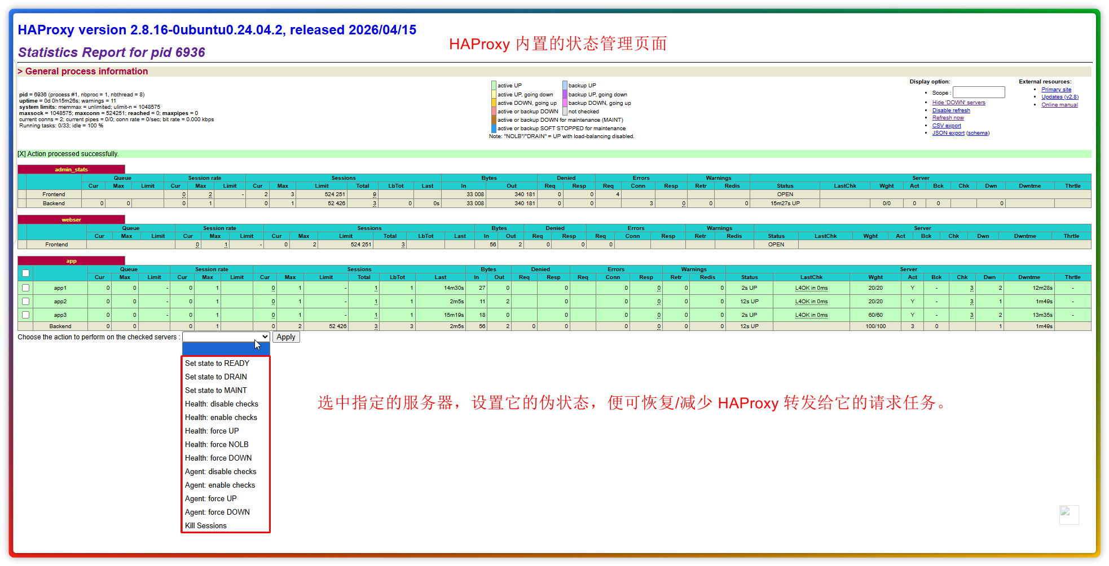This screenshot has height=566, width=1109.
Task: Open the Online manual link
Action: click(x=1059, y=105)
